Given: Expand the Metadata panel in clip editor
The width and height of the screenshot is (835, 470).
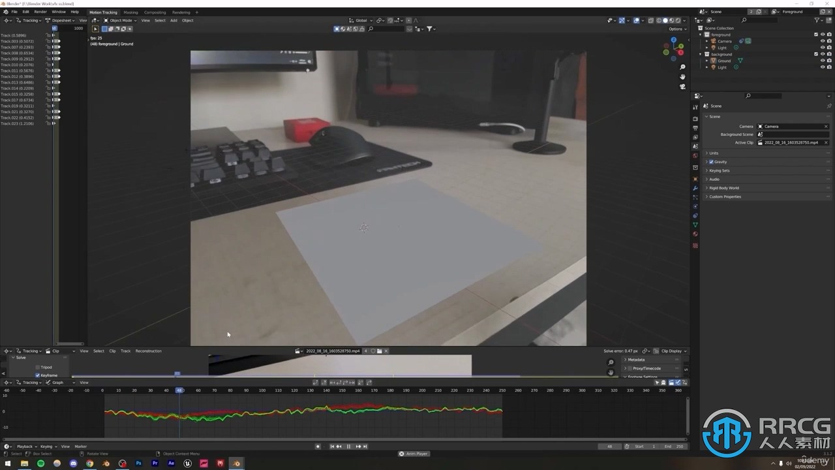Looking at the screenshot, I should pyautogui.click(x=652, y=360).
